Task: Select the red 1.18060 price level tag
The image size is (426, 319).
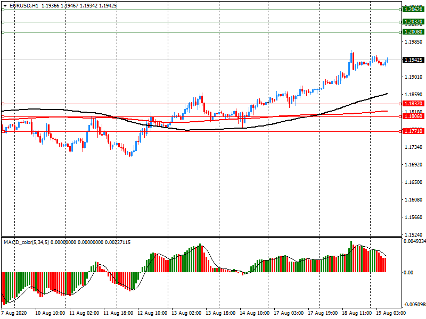Action: tap(413, 116)
